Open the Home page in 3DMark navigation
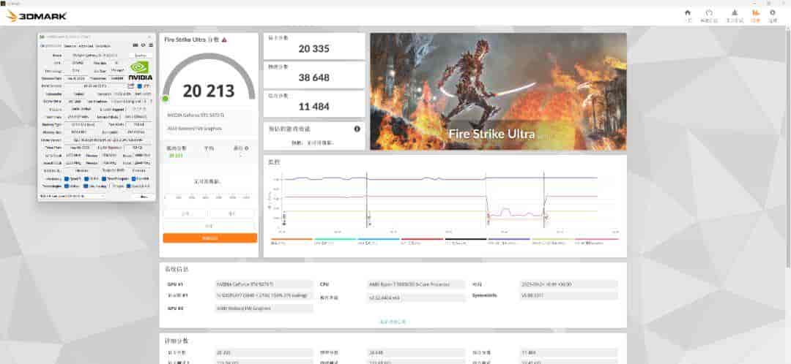 pos(688,15)
